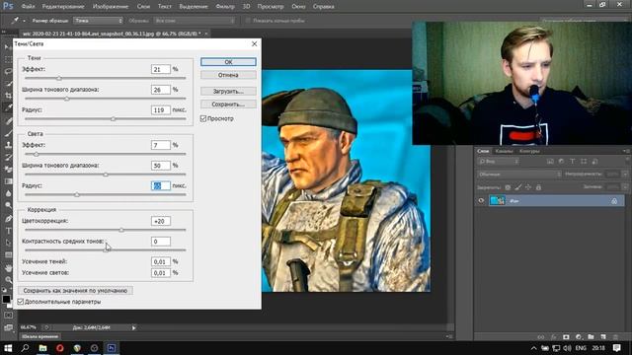Click OK in the Тени/Света dialog
This screenshot has height=355, width=632.
point(228,62)
